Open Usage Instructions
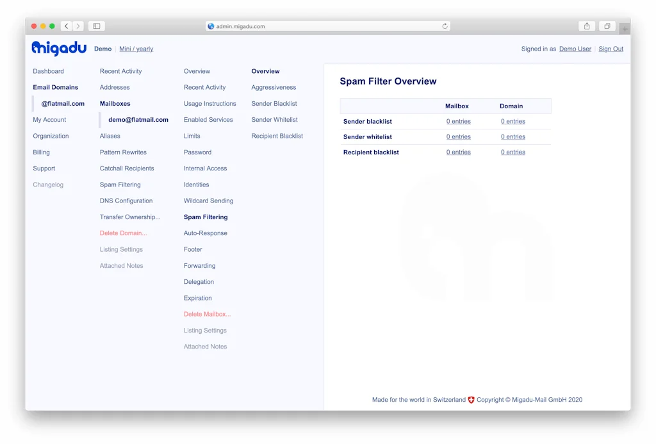 [x=209, y=104]
